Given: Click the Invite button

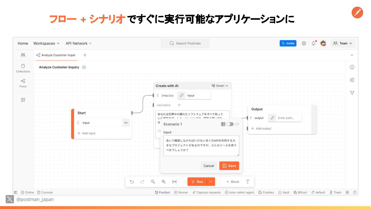Looking at the screenshot, I should click(x=288, y=43).
